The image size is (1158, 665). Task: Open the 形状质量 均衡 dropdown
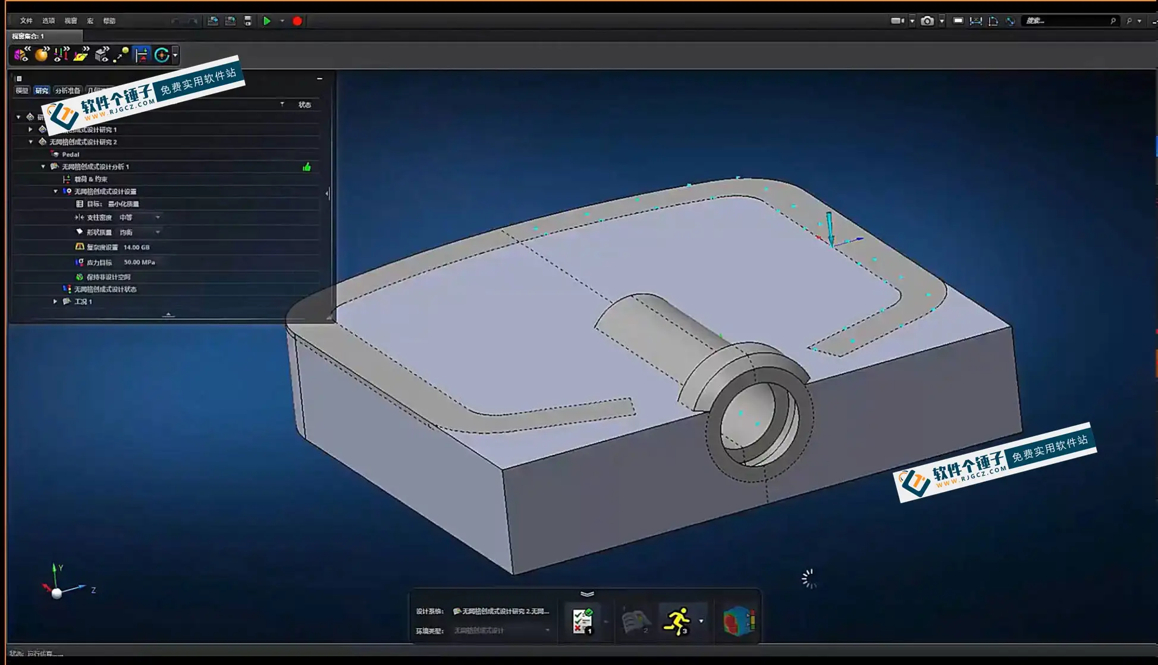140,233
